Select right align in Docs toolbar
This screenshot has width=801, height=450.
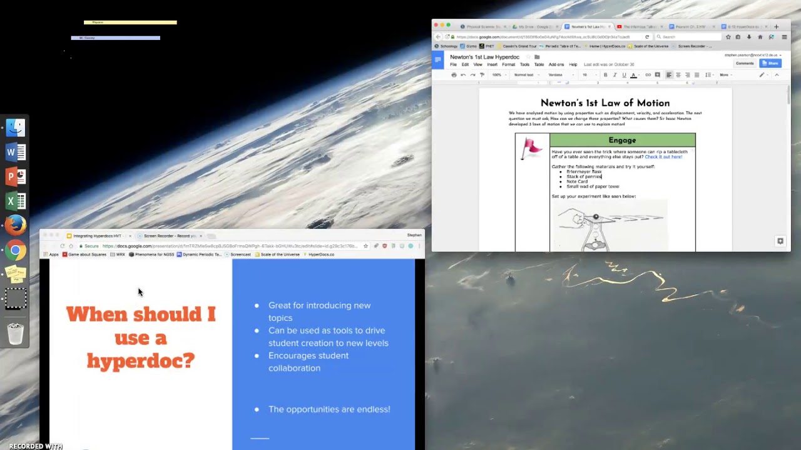[688, 75]
